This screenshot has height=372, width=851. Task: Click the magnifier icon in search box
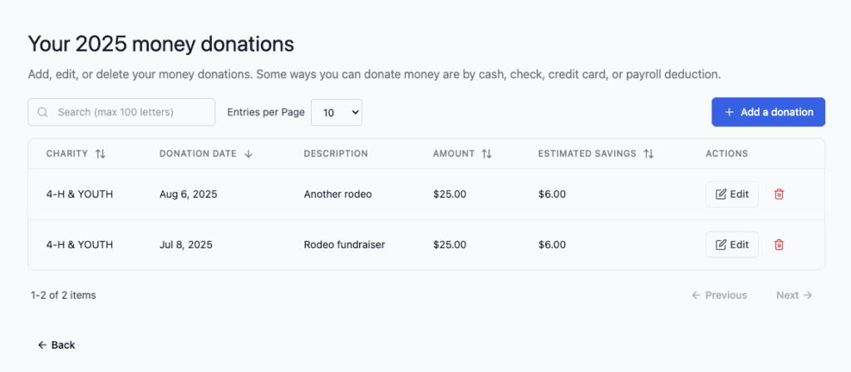click(x=43, y=112)
